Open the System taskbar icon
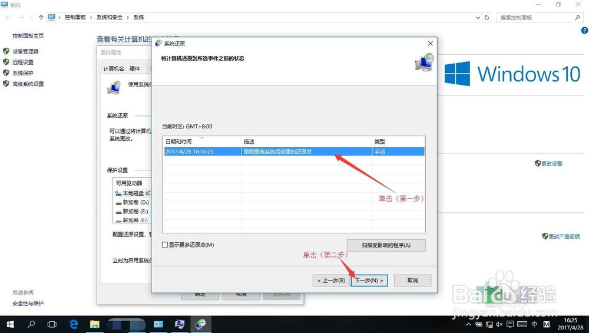The height and width of the screenshot is (333, 589). [x=180, y=324]
